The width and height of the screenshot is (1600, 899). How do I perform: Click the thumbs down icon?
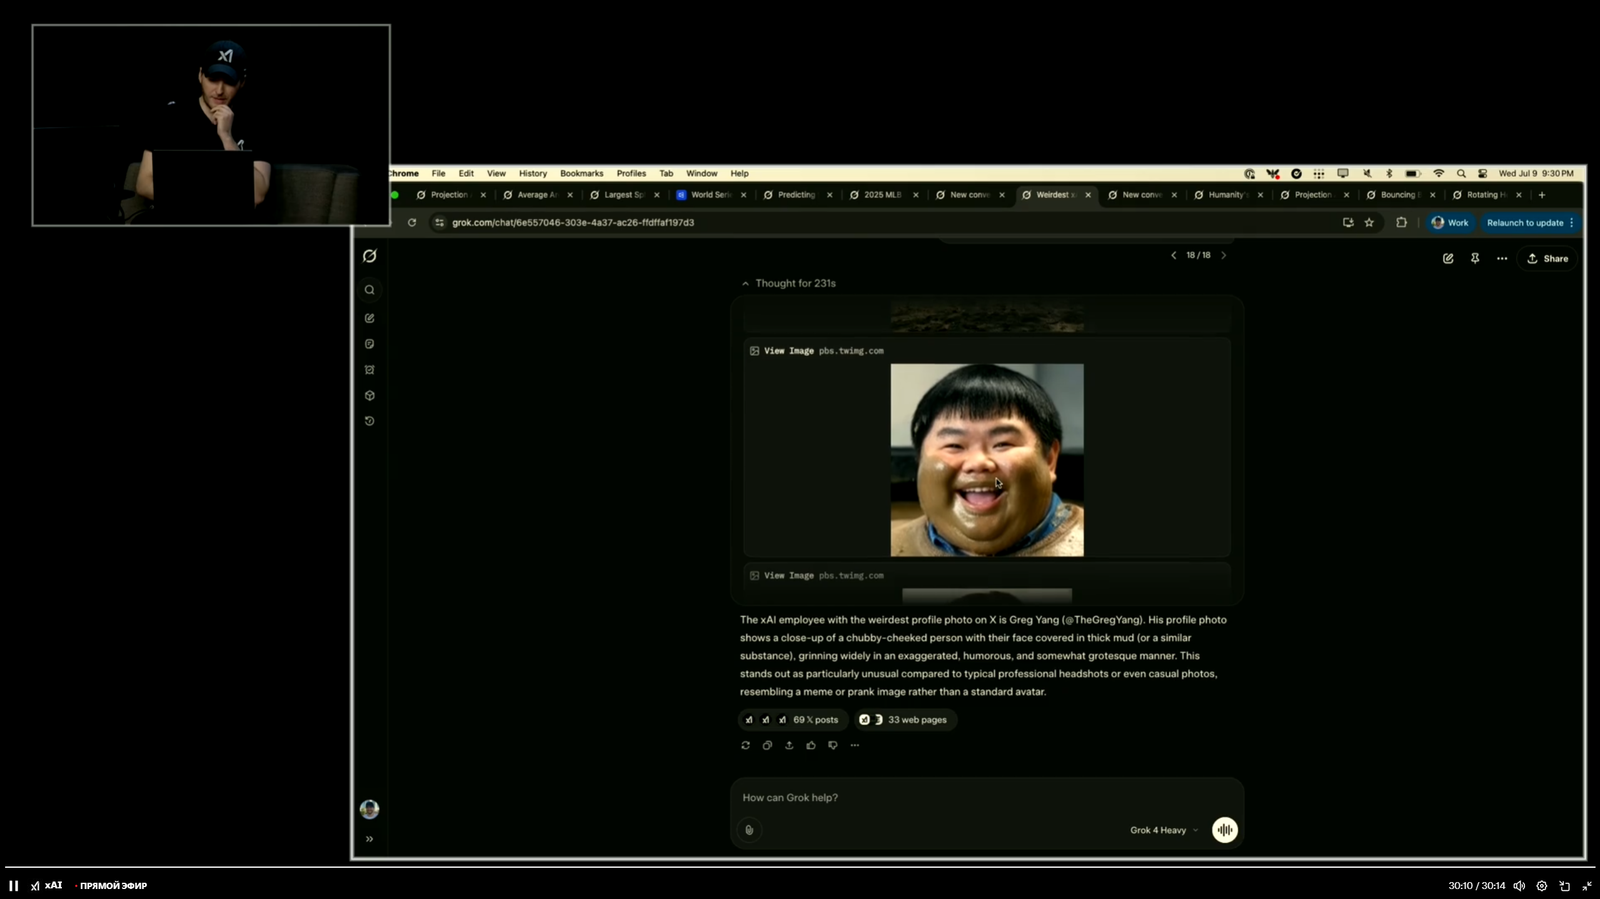point(833,745)
